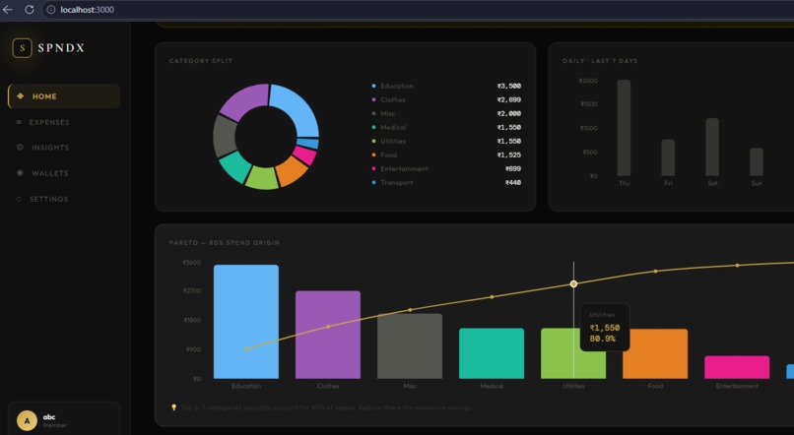The width and height of the screenshot is (794, 435).
Task: Click the Entertainment legend dot
Action: (x=373, y=169)
